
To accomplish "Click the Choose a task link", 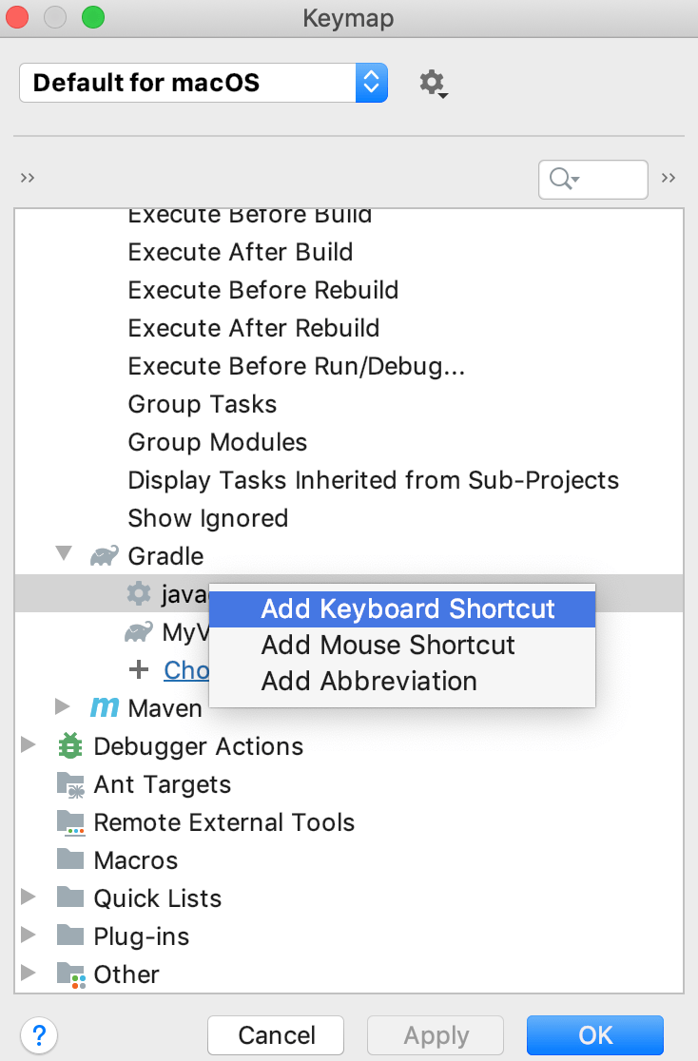I will pyautogui.click(x=186, y=670).
